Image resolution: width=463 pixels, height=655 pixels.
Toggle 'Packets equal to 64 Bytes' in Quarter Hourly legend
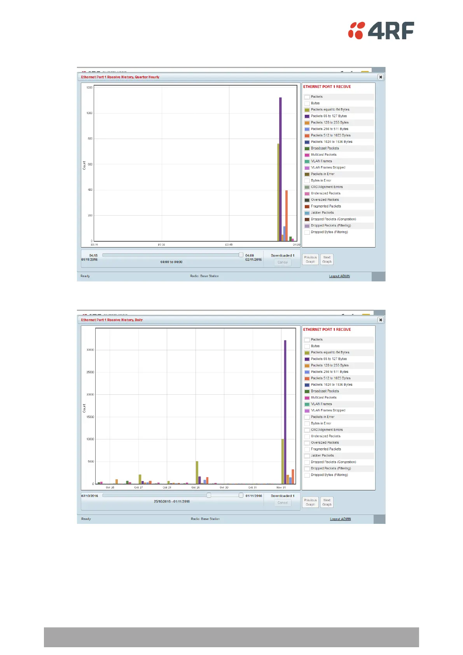click(x=307, y=110)
